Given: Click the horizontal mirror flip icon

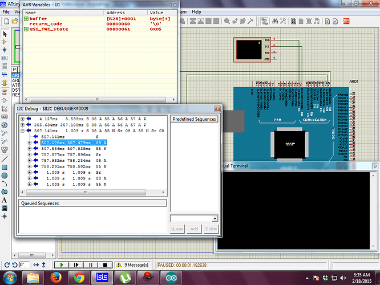Looking at the screenshot, I should coord(36,265).
